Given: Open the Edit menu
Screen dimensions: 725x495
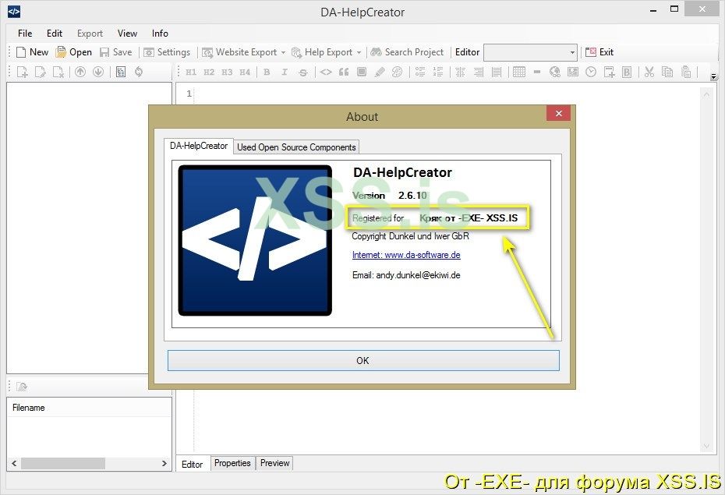Looking at the screenshot, I should tap(54, 34).
